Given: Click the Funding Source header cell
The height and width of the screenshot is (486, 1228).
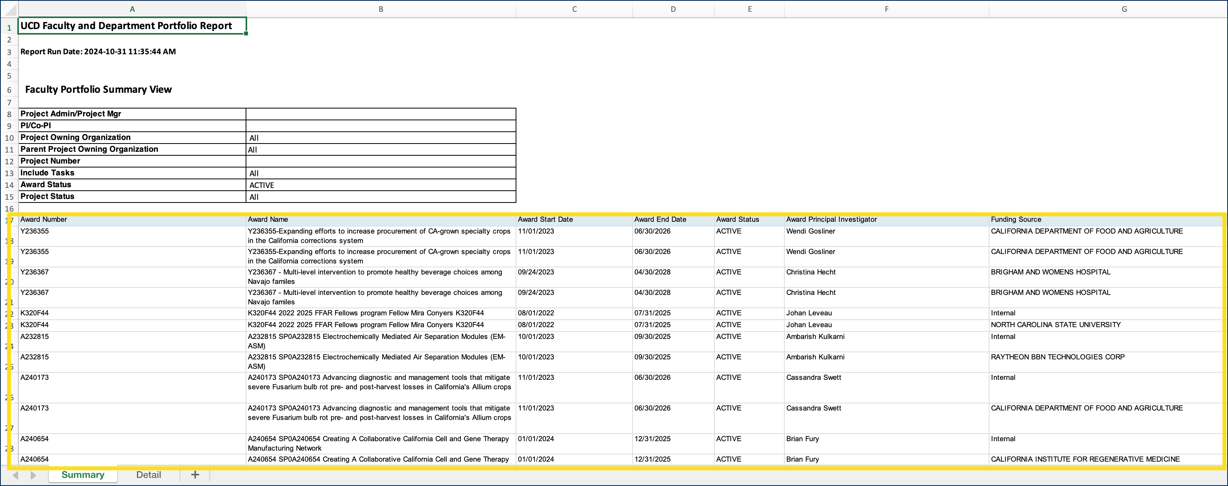Looking at the screenshot, I should pyautogui.click(x=1016, y=220).
